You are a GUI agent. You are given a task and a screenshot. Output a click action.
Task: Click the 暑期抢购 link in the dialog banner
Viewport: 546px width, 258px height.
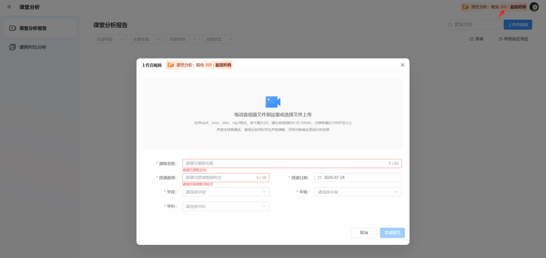[x=223, y=65]
